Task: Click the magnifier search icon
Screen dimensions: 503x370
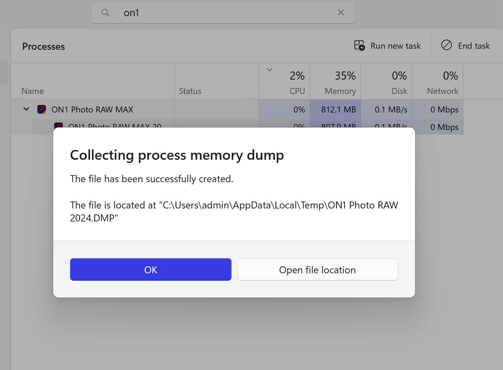Action: click(x=105, y=13)
